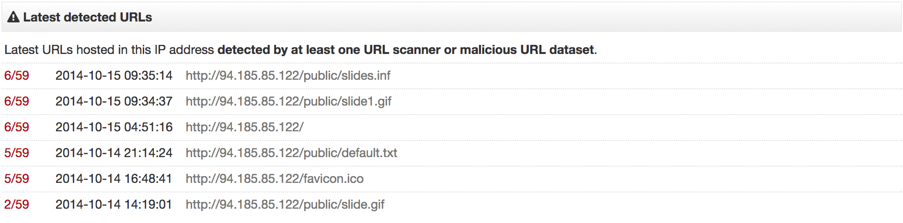Click the 2/59 detection ratio
Viewport: 903px width, 223px height.
[x=17, y=204]
